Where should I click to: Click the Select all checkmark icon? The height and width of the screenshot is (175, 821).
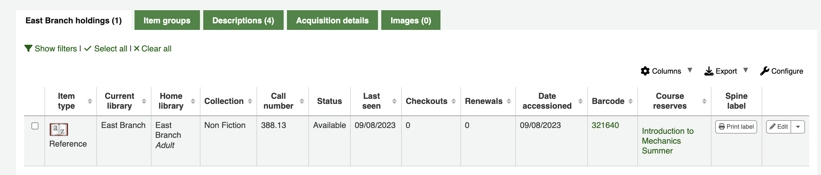click(x=88, y=48)
